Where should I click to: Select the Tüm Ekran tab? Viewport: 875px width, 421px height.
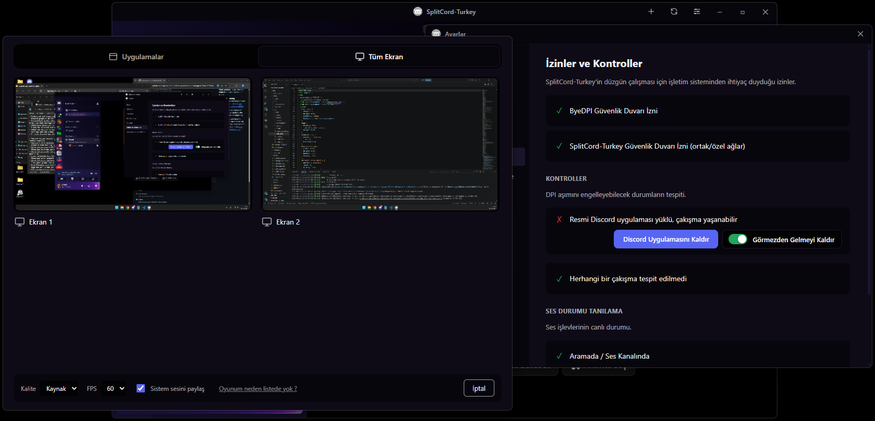click(x=379, y=57)
